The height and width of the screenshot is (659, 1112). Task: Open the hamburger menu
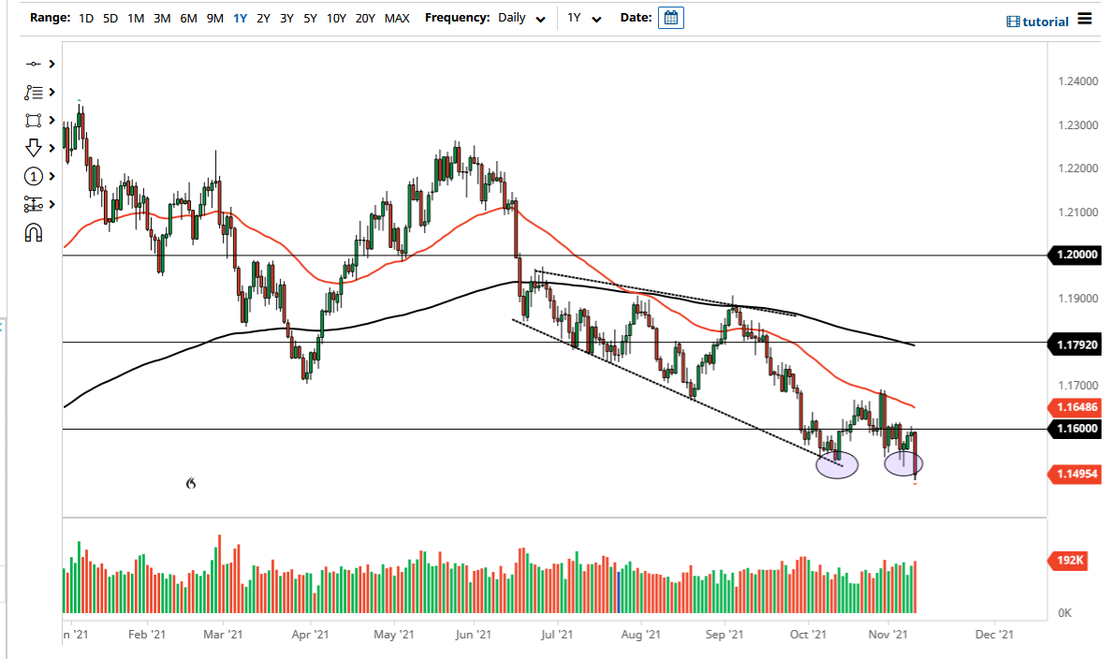(1085, 19)
